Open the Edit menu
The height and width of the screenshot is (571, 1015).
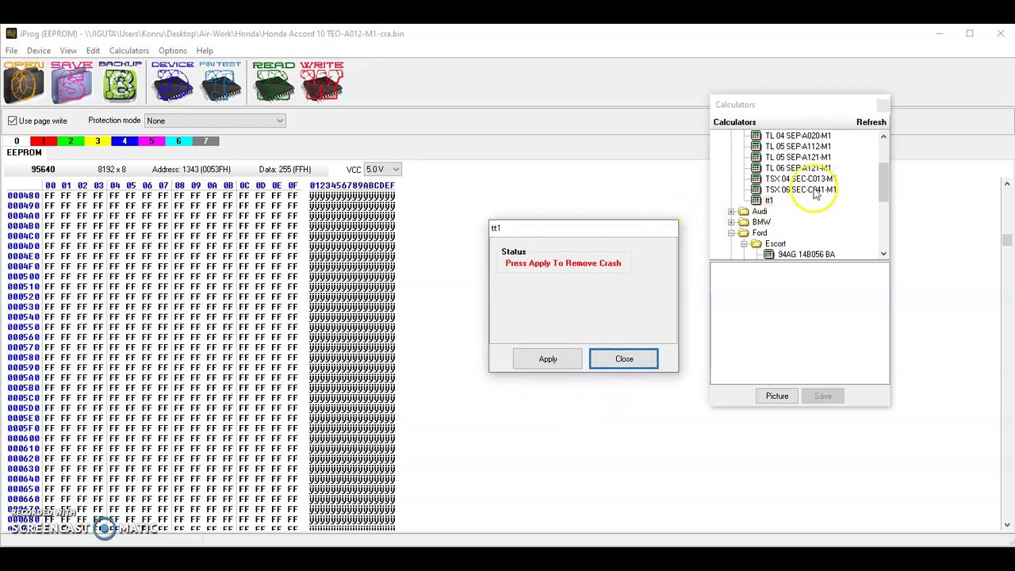[x=93, y=51]
